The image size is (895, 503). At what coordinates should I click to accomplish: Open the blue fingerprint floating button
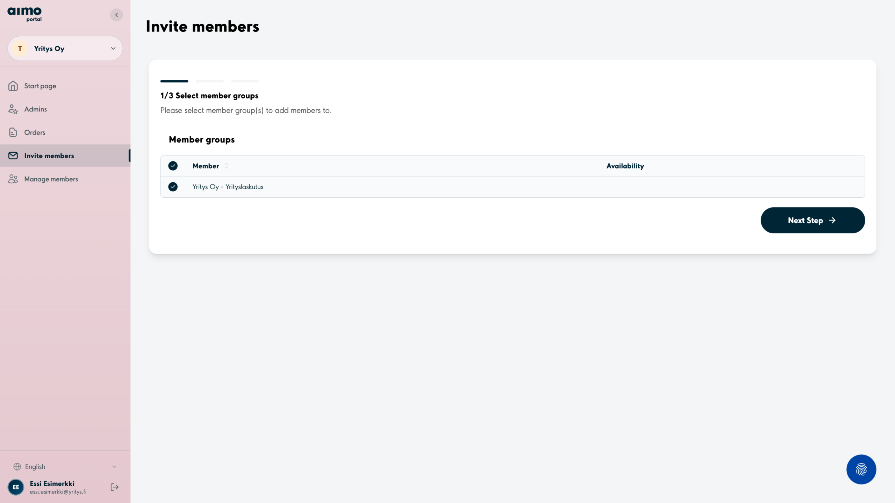point(861,469)
